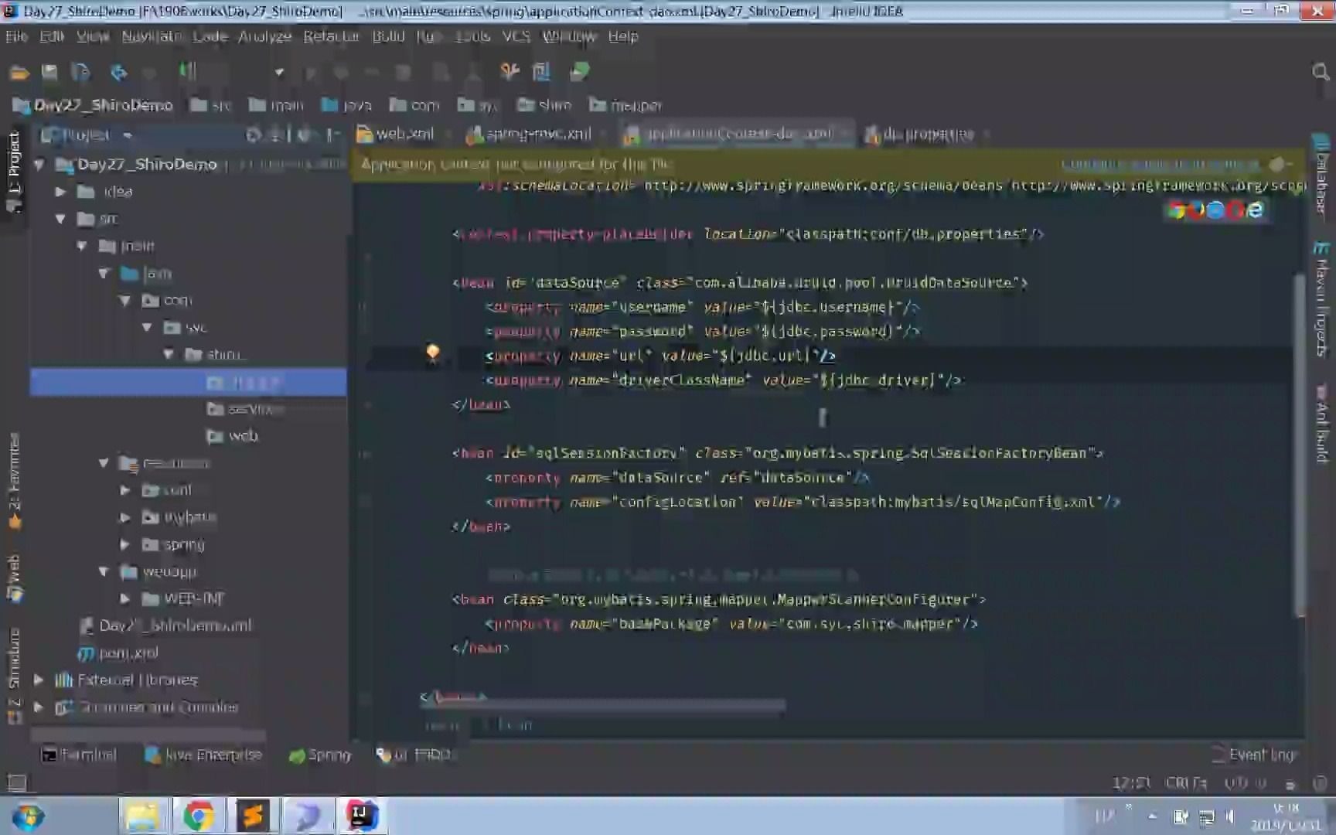Image resolution: width=1336 pixels, height=835 pixels.
Task: Collapse the main folder node
Action: [82, 246]
